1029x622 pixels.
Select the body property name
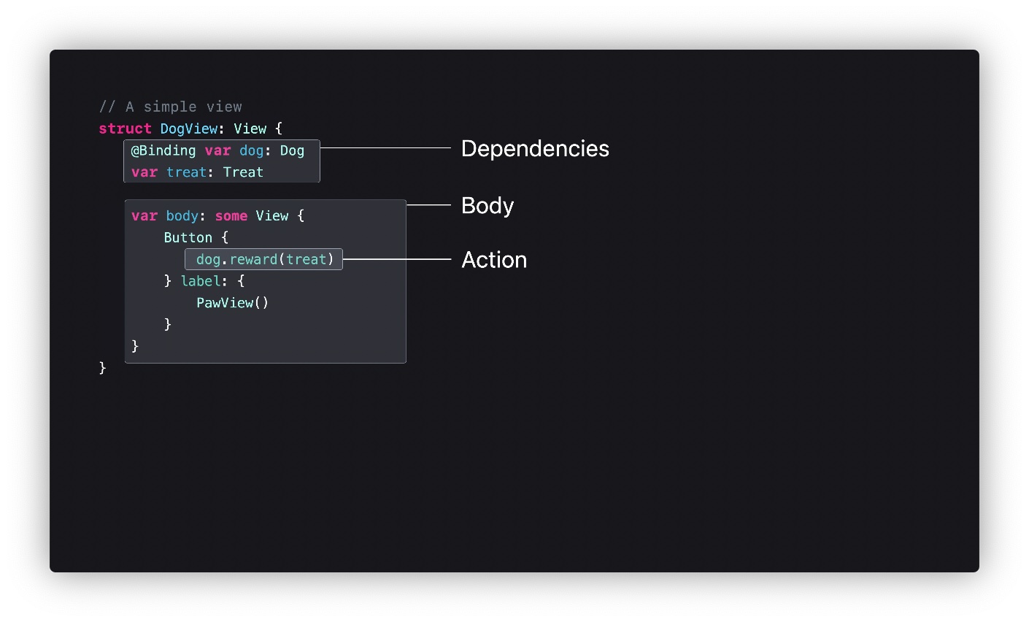click(x=182, y=216)
